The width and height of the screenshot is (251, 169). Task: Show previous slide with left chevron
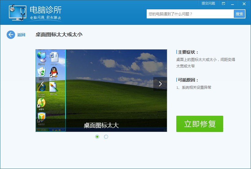coord(42,84)
